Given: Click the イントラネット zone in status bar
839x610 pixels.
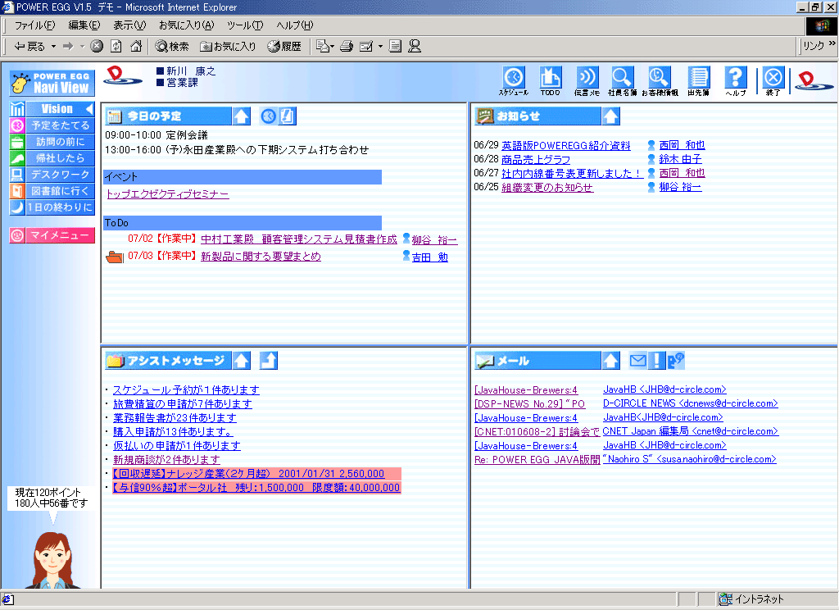Looking at the screenshot, I should coord(751,599).
